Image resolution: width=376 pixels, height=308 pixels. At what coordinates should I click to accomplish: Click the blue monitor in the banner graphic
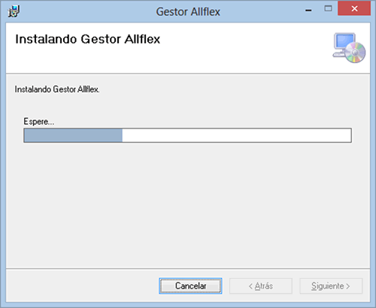344,41
